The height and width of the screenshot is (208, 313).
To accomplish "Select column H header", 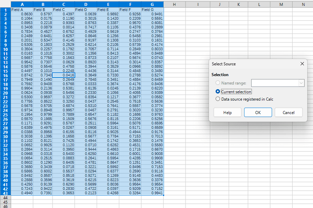I will [x=175, y=5].
